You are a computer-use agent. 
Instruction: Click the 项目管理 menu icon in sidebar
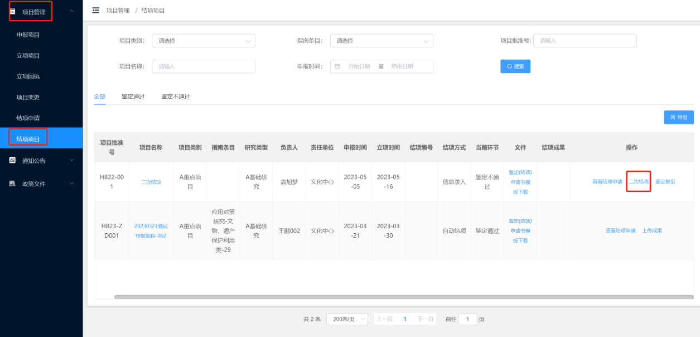(x=13, y=12)
